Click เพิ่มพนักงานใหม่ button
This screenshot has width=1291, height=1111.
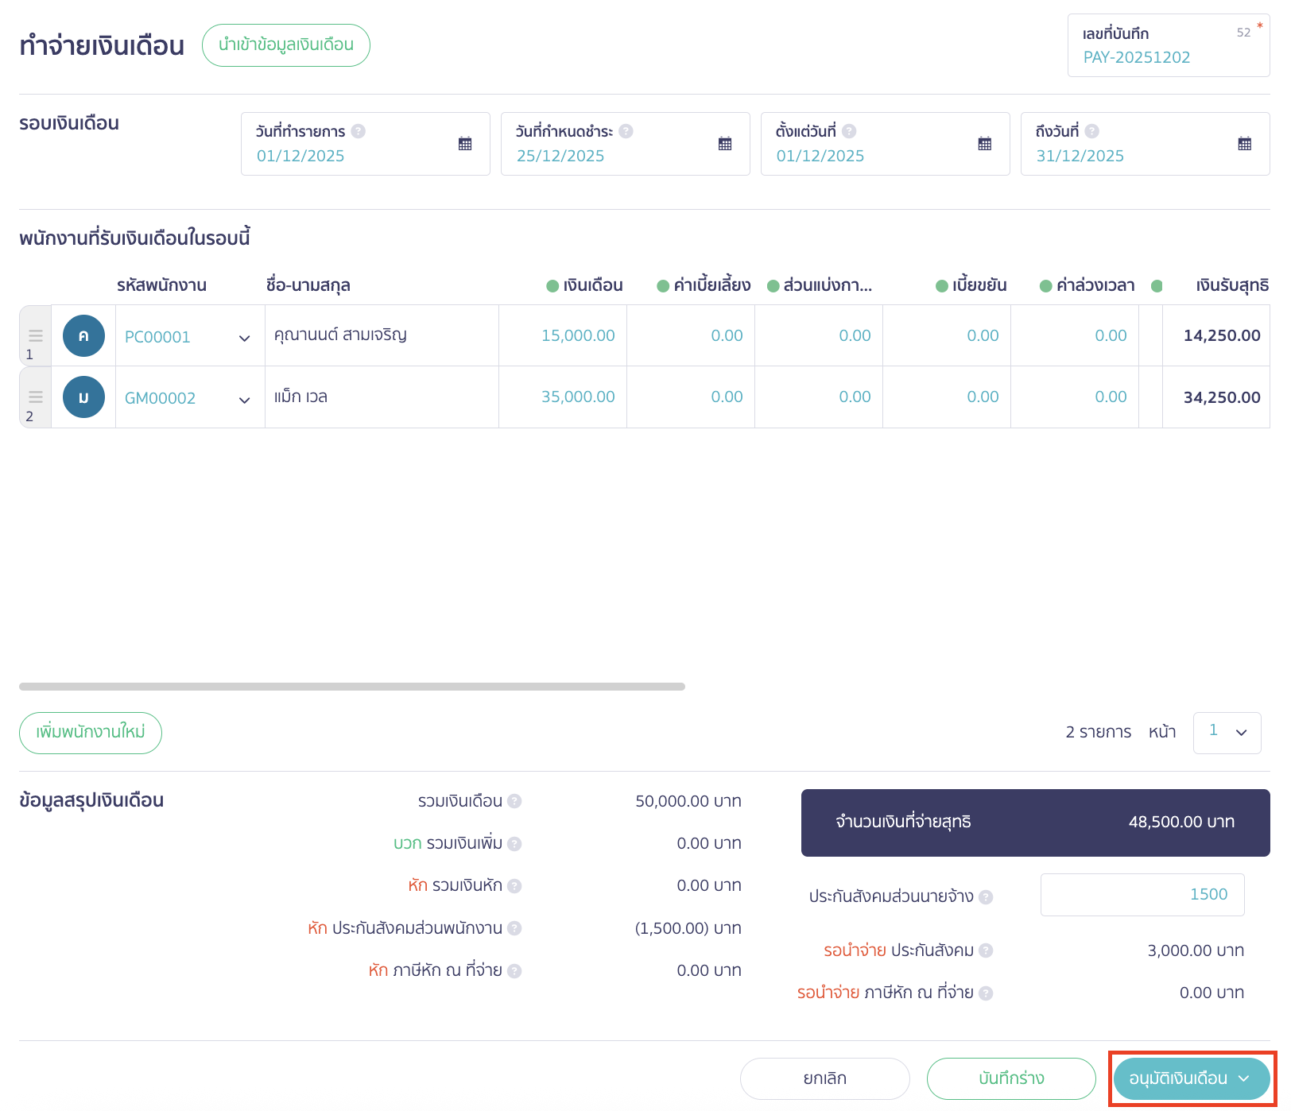[91, 732]
